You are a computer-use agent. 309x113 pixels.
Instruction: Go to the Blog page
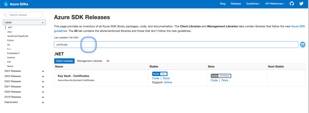tap(223, 4)
